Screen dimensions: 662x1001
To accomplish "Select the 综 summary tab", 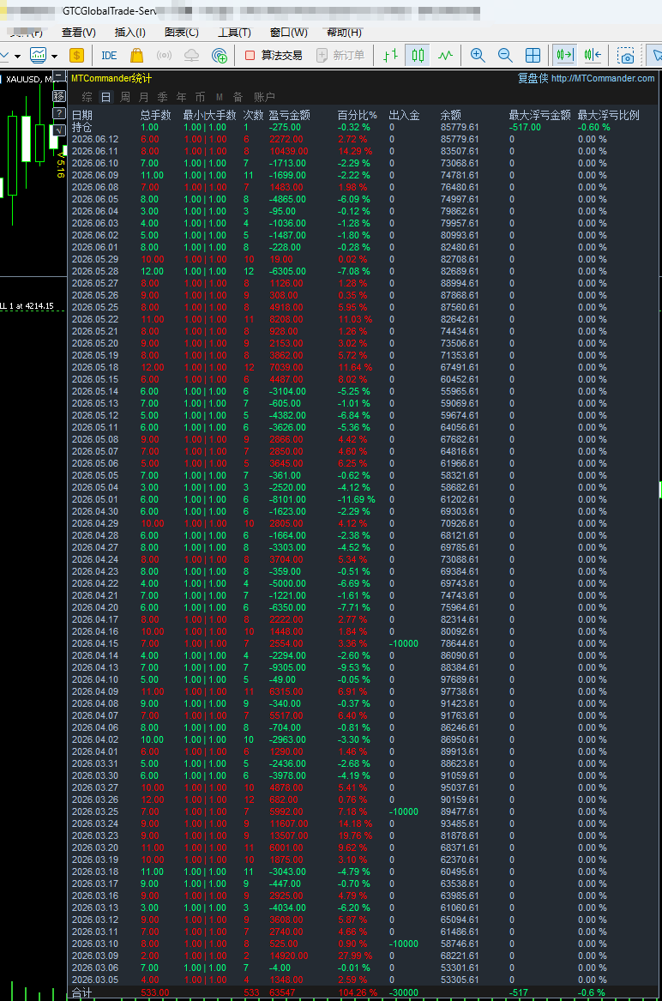I will pos(87,97).
